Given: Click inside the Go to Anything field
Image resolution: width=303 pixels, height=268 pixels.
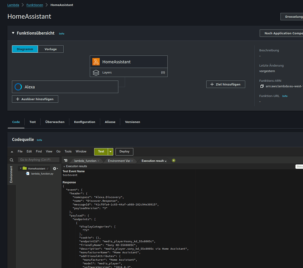Looking at the screenshot, I should (38, 159).
